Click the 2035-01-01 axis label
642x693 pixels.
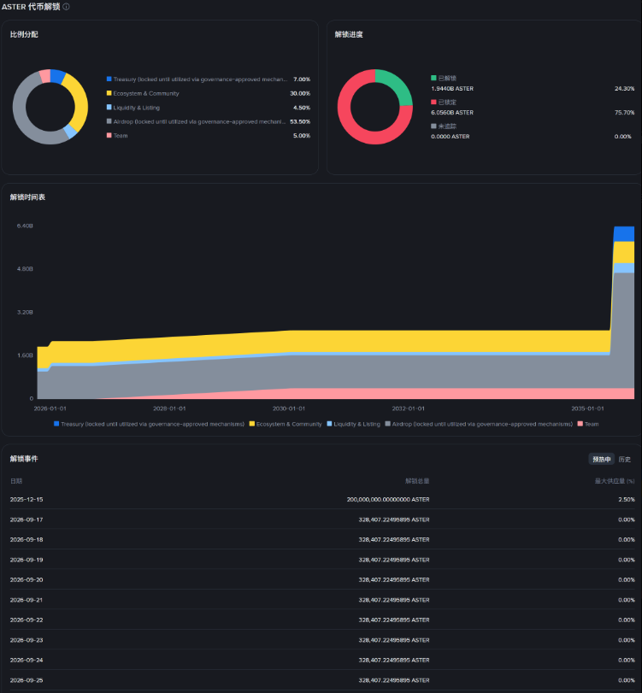coord(587,408)
